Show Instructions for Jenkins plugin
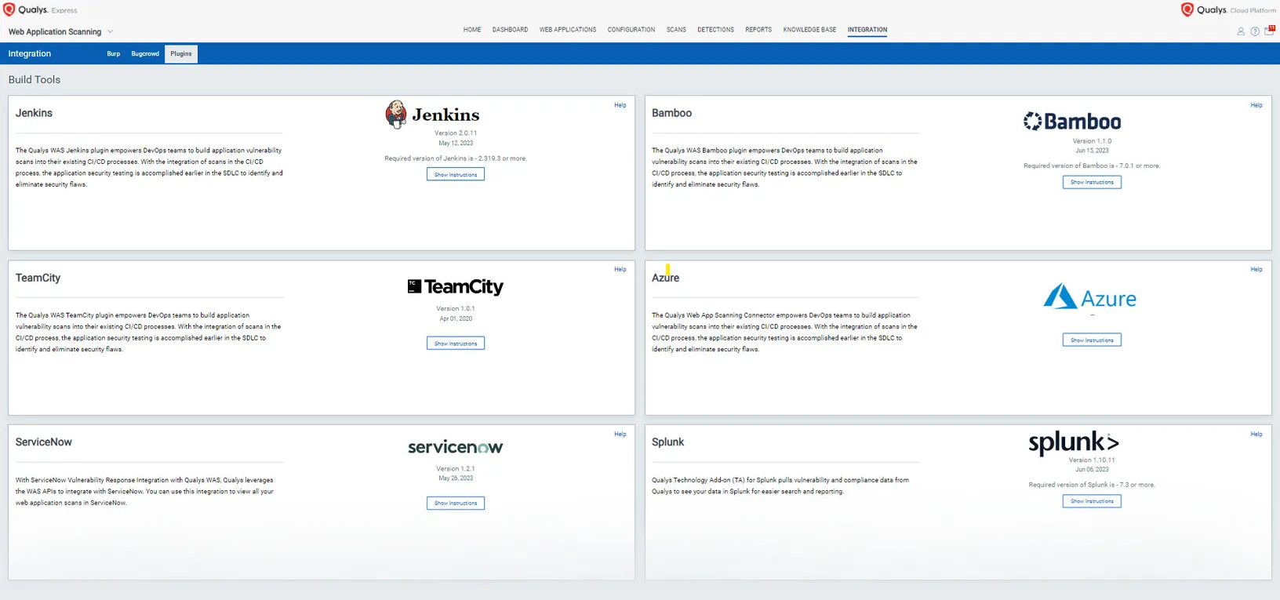The height and width of the screenshot is (600, 1280). 456,175
